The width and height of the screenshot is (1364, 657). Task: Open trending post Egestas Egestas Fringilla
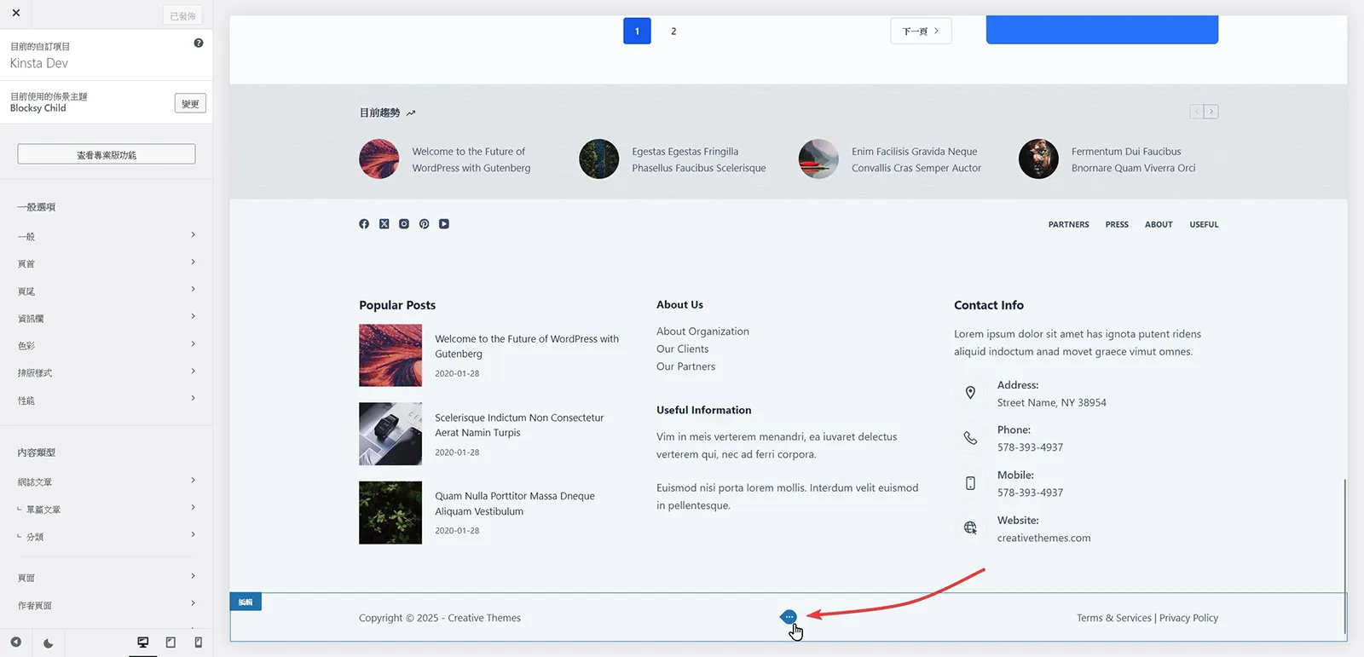point(699,159)
